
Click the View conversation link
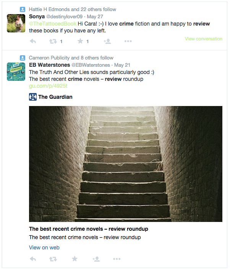(x=203, y=39)
